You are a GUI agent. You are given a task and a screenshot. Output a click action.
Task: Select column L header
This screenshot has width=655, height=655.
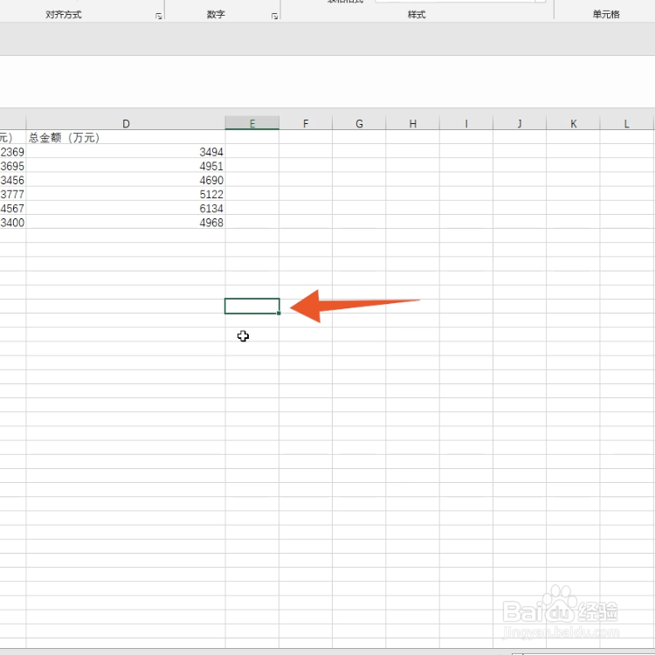626,123
